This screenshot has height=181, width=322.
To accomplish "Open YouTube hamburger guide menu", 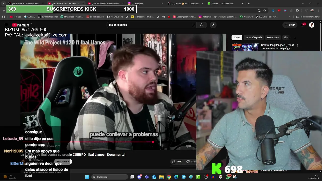I will [6, 25].
